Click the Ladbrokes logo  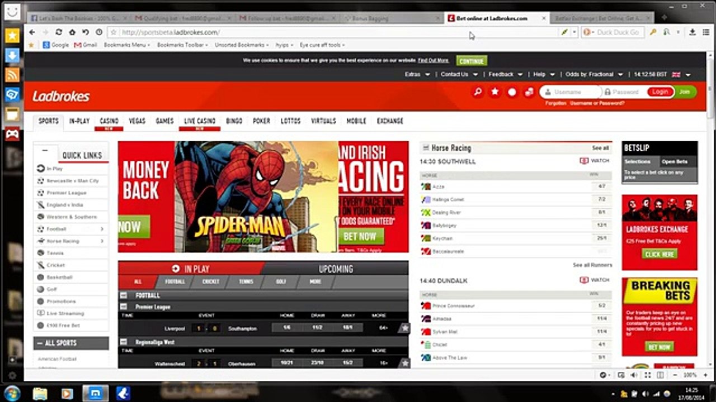pyautogui.click(x=61, y=96)
